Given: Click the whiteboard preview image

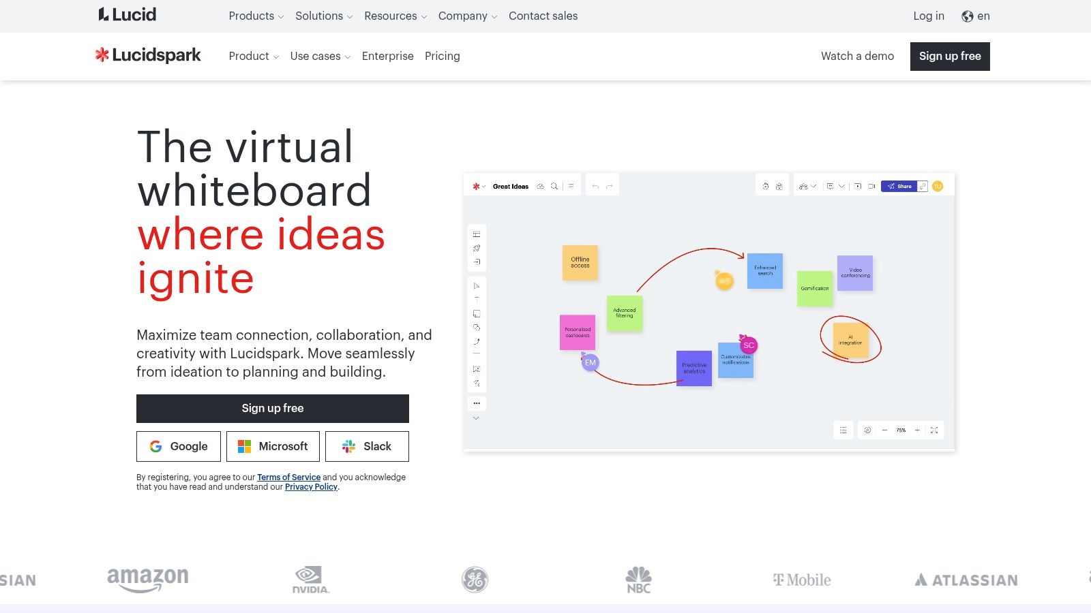Looking at the screenshot, I should [708, 312].
